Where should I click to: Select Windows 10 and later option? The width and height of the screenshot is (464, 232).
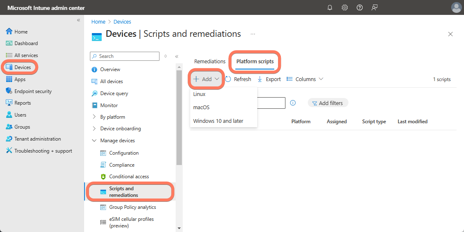pyautogui.click(x=218, y=121)
